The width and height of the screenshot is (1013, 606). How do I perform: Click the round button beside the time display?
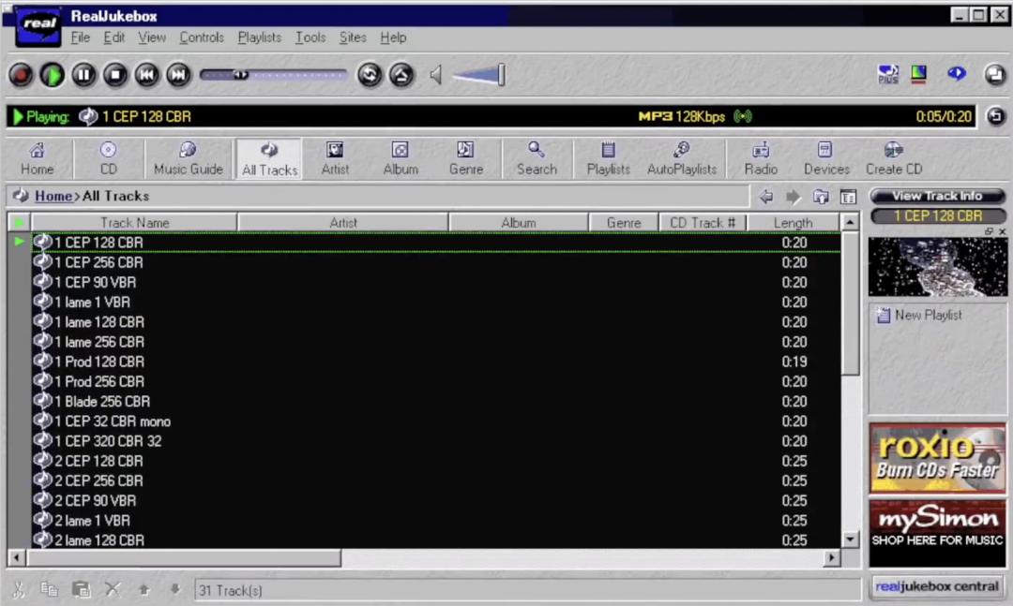[x=995, y=116]
